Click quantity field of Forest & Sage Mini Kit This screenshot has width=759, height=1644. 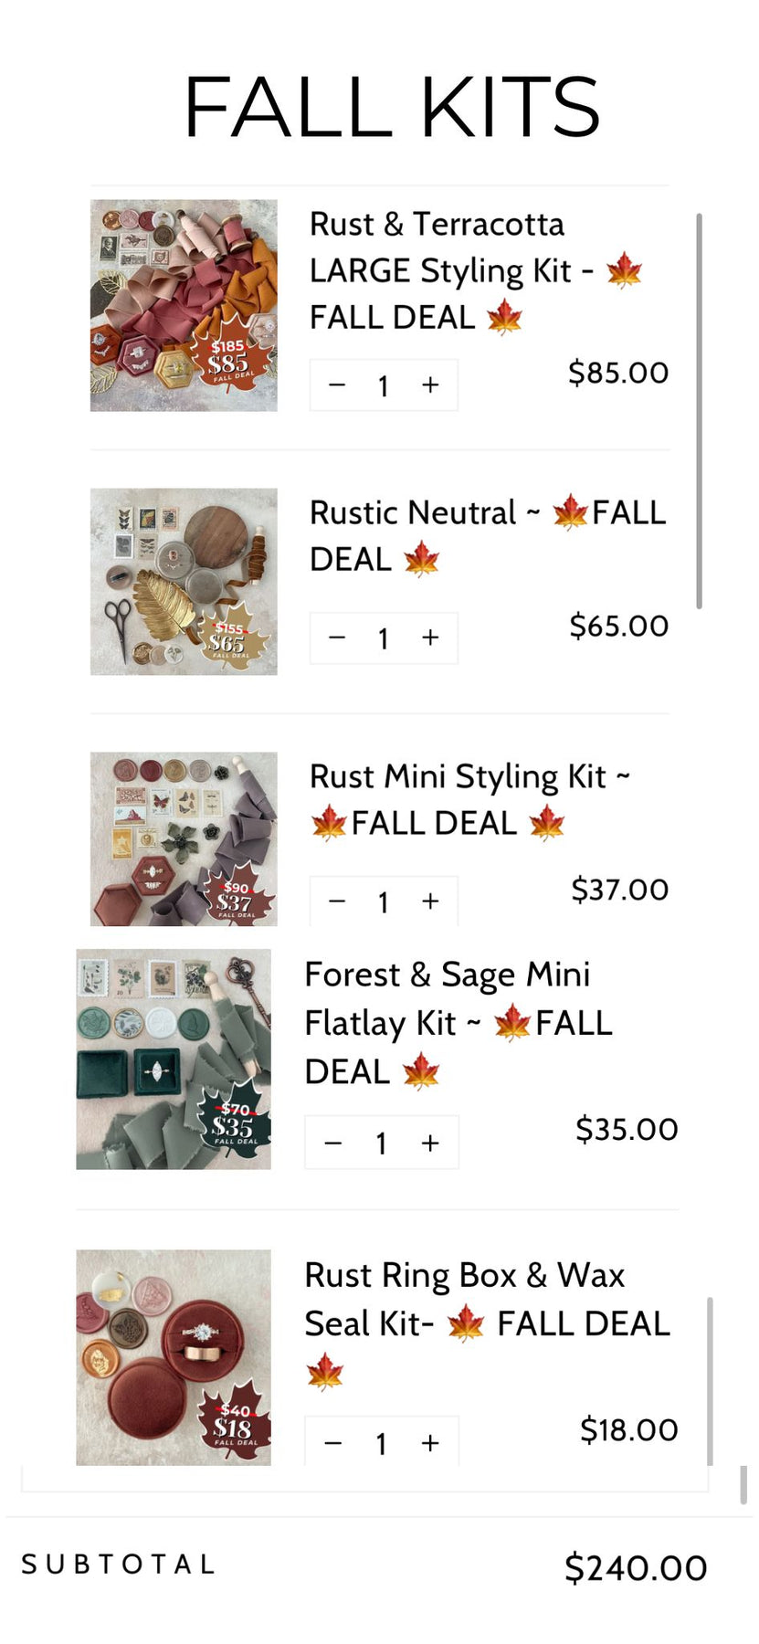point(382,1143)
